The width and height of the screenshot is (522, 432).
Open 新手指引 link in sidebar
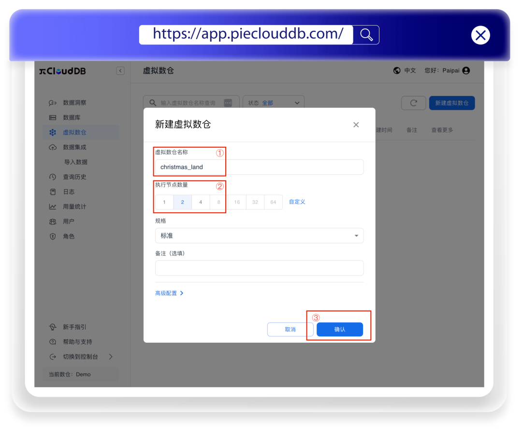click(74, 327)
